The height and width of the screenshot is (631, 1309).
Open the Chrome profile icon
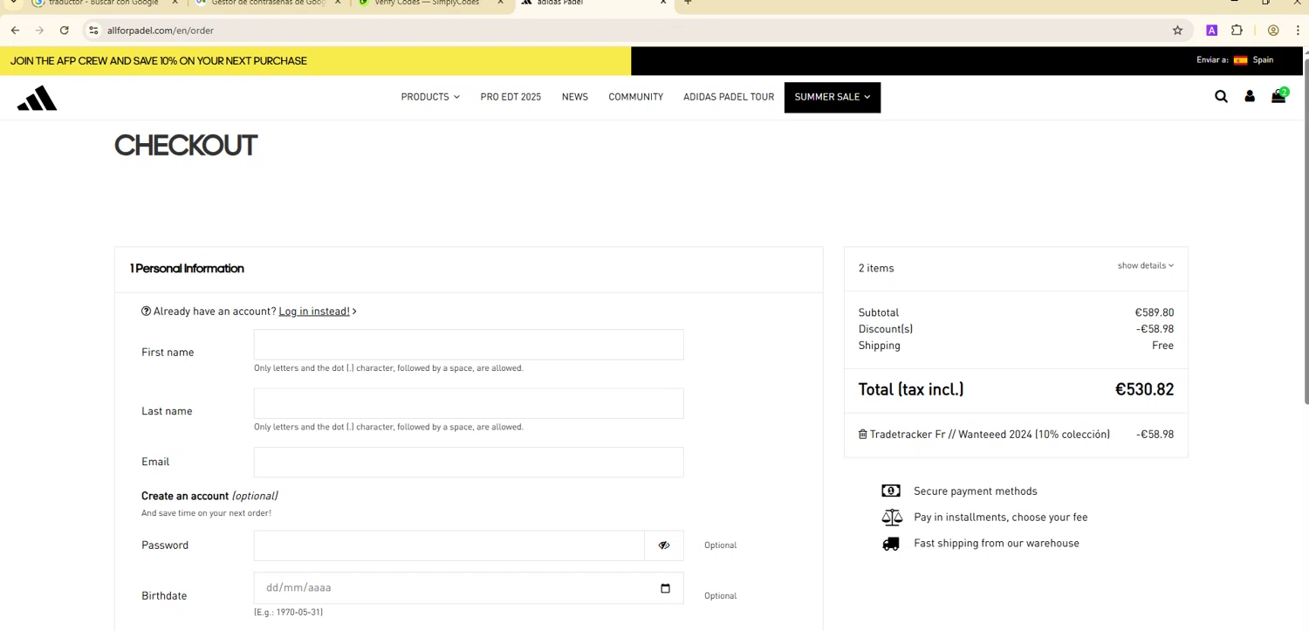(x=1273, y=31)
